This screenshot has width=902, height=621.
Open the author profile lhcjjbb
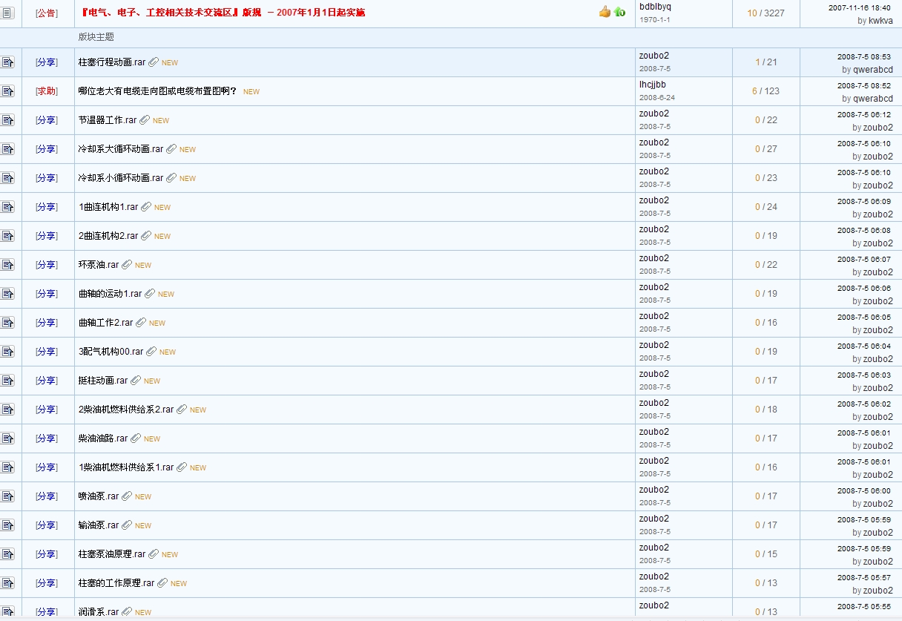[x=653, y=85]
